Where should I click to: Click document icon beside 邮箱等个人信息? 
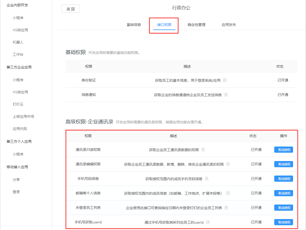228,193
